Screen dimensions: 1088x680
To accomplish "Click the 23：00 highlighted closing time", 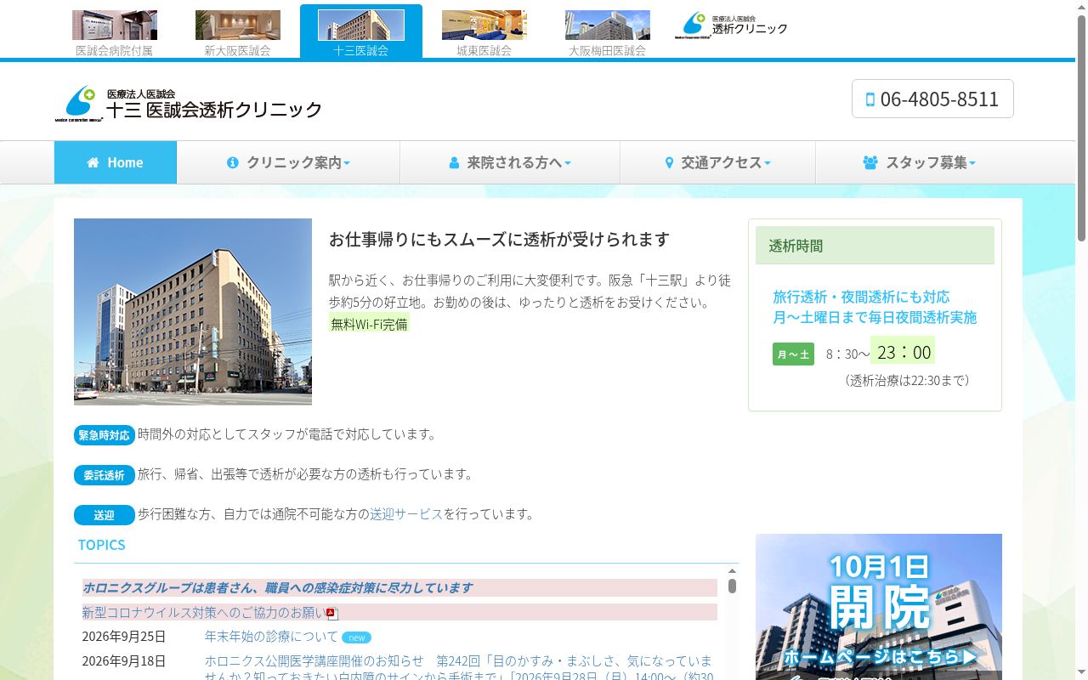I will (903, 351).
